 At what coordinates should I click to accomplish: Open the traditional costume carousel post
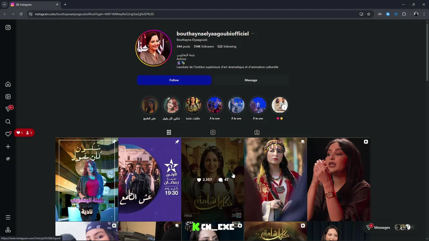[x=275, y=179]
